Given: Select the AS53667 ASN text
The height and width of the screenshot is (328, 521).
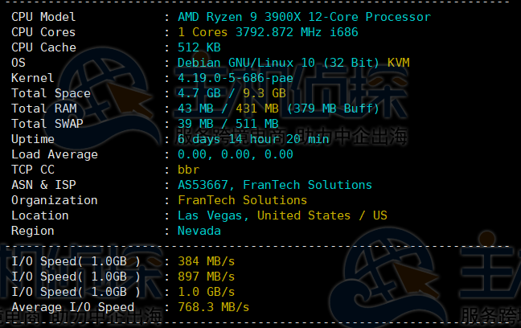Looking at the screenshot, I should click(206, 185).
